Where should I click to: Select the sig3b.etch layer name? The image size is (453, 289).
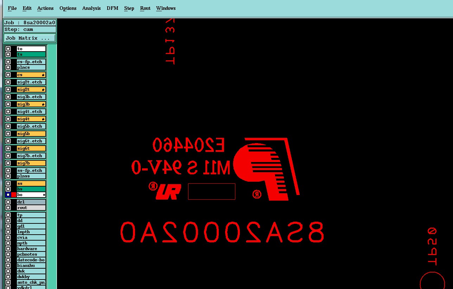click(x=31, y=97)
